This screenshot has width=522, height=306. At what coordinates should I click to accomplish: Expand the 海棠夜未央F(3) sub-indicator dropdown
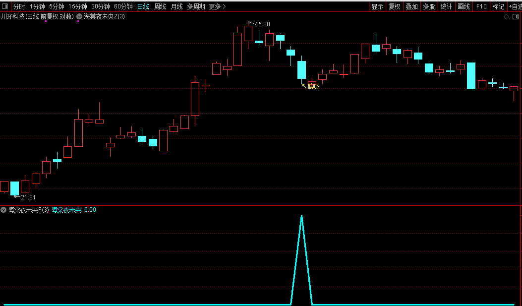3,210
